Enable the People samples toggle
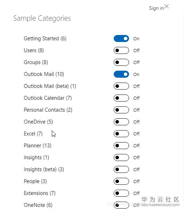Screen dimensions: 184x210 [121, 181]
